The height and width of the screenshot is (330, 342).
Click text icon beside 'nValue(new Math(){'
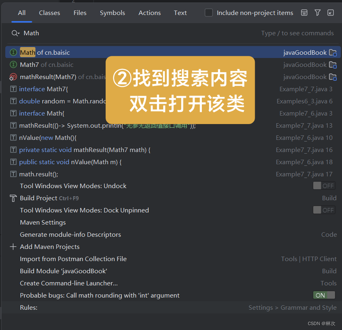13,137
